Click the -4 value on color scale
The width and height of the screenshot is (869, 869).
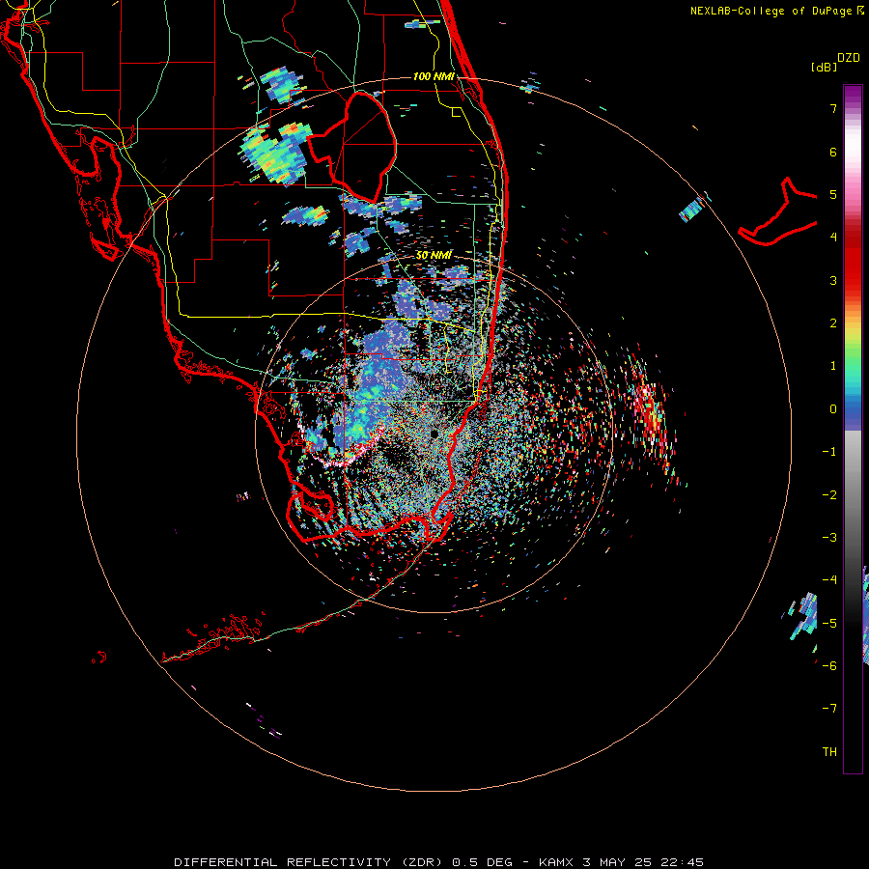[x=829, y=580]
